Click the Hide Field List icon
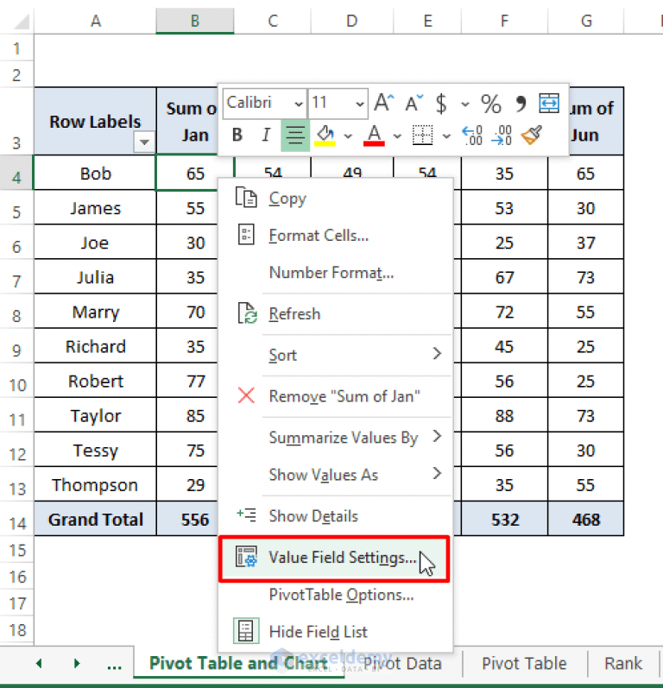The height and width of the screenshot is (688, 663). [x=246, y=631]
